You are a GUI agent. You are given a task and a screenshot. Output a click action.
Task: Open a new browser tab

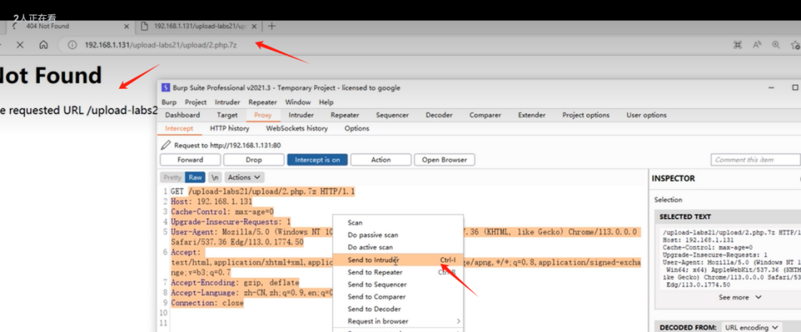(272, 26)
